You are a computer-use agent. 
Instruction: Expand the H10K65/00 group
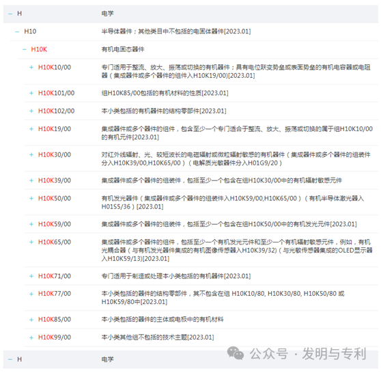point(31,243)
